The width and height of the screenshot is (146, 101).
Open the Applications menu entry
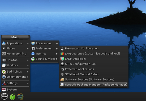click(x=15, y=43)
